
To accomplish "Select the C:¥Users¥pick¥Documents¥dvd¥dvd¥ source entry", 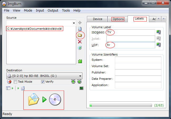I will 35,29.
